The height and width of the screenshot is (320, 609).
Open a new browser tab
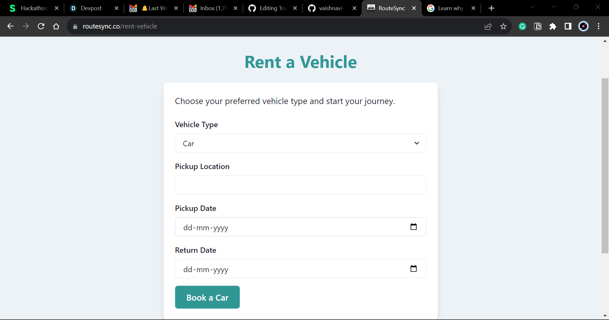491,8
